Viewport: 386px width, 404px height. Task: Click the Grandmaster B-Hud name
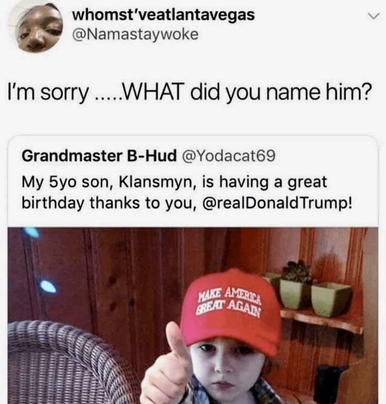(x=99, y=156)
